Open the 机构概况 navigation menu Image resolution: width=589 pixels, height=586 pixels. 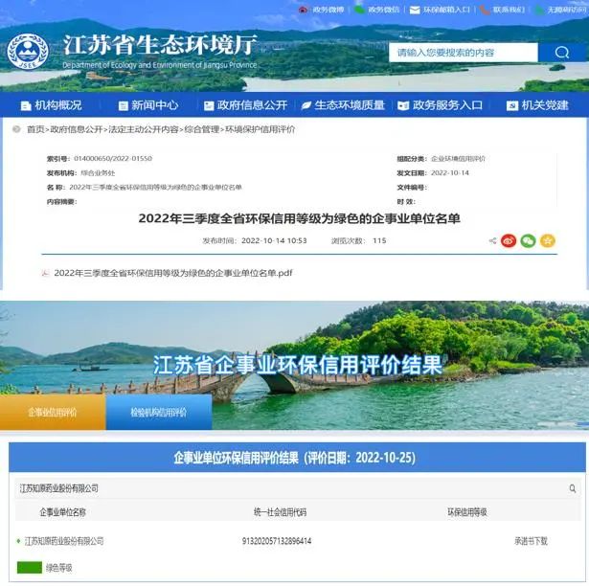point(52,105)
